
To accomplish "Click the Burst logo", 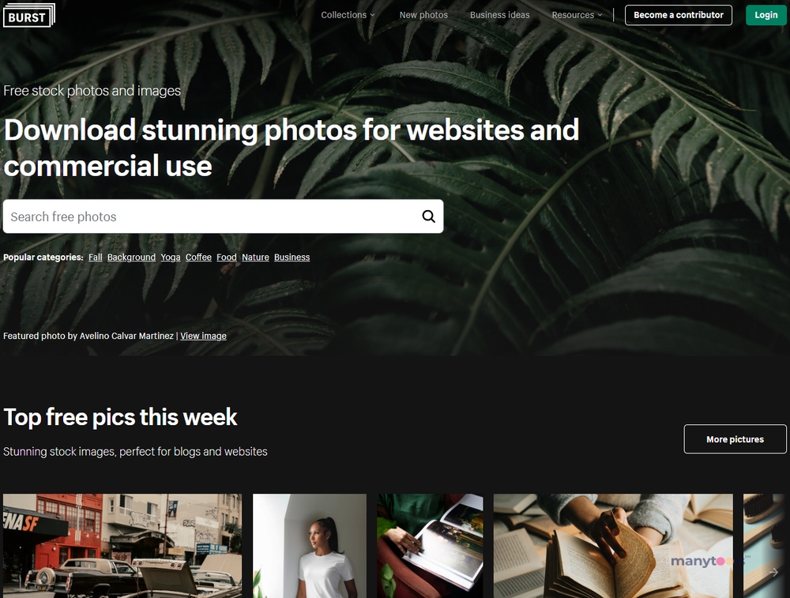I will pyautogui.click(x=29, y=15).
